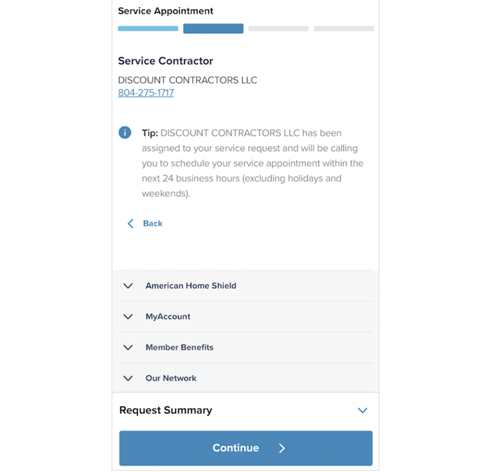The height and width of the screenshot is (473, 482).
Task: Click the arrow icon on the Continue button
Action: 282,449
